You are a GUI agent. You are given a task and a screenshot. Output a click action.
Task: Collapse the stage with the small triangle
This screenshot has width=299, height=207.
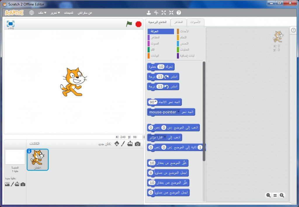coord(144,137)
